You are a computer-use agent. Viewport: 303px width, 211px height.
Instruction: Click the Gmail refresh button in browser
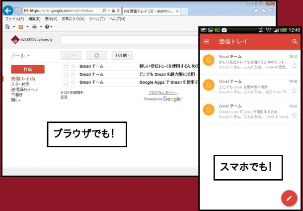96,56
